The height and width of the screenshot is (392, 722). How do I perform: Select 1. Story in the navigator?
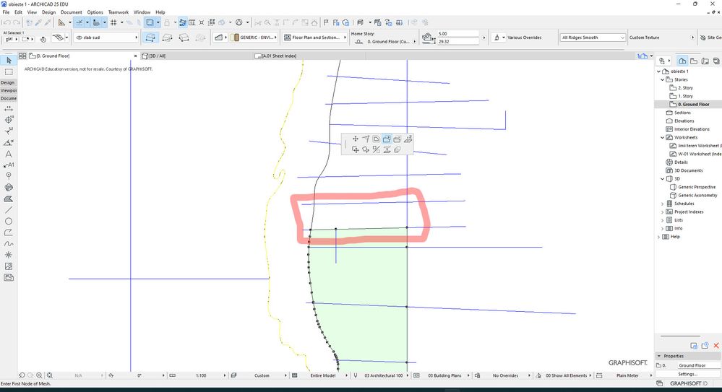[685, 96]
